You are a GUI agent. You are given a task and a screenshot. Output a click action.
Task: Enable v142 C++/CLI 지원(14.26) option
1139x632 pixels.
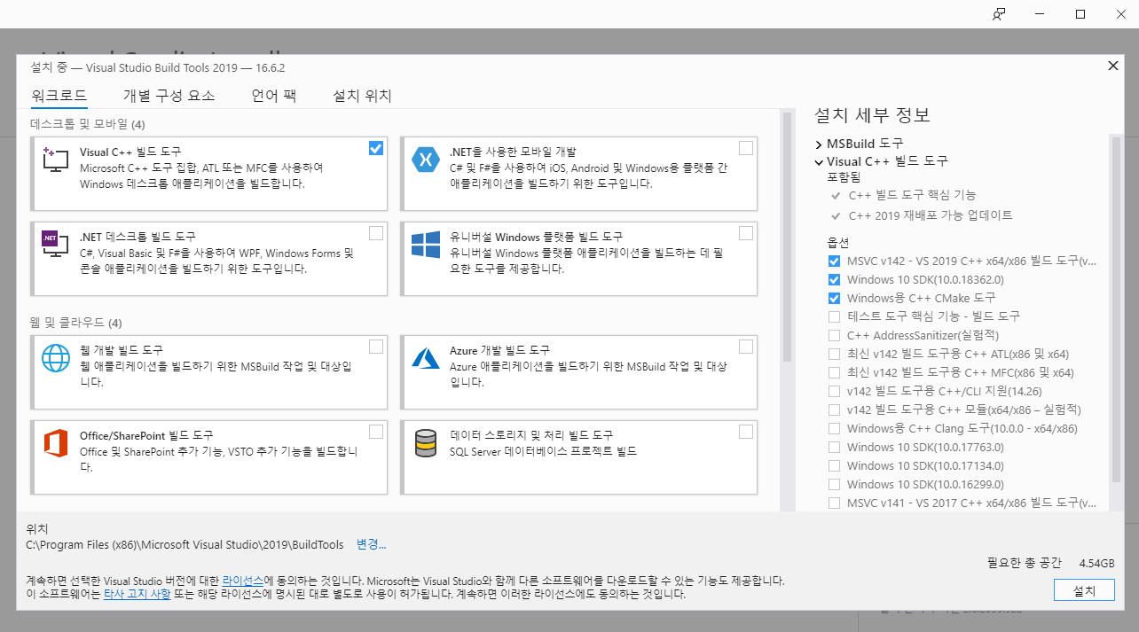click(x=834, y=391)
